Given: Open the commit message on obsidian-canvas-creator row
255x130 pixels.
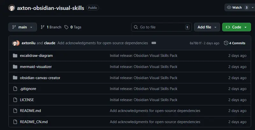Looking at the screenshot, I should (143, 78).
